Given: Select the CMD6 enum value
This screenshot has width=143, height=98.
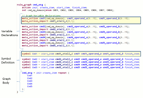Looking at the screenshot, I should pyautogui.click(x=94, y=10).
